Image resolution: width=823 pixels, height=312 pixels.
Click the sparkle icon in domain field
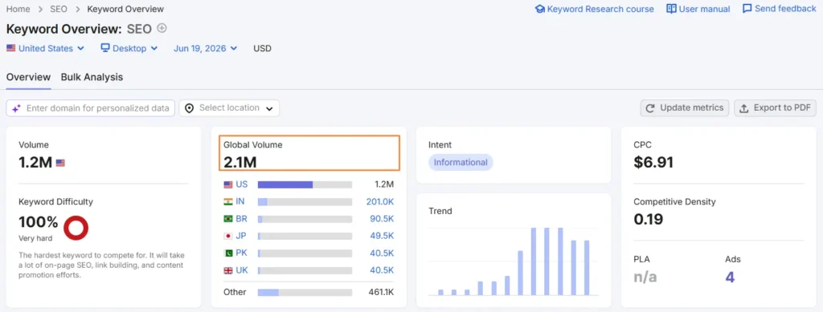tap(16, 108)
